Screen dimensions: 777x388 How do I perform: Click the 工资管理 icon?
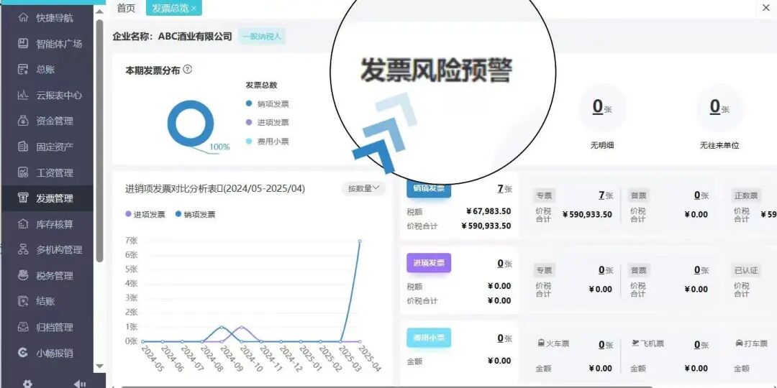click(23, 172)
